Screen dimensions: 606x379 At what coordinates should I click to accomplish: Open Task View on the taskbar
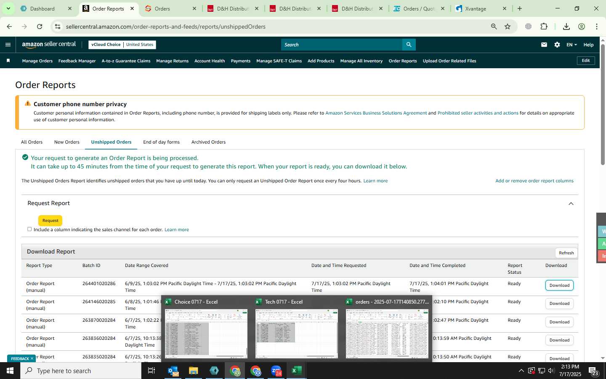pyautogui.click(x=151, y=371)
